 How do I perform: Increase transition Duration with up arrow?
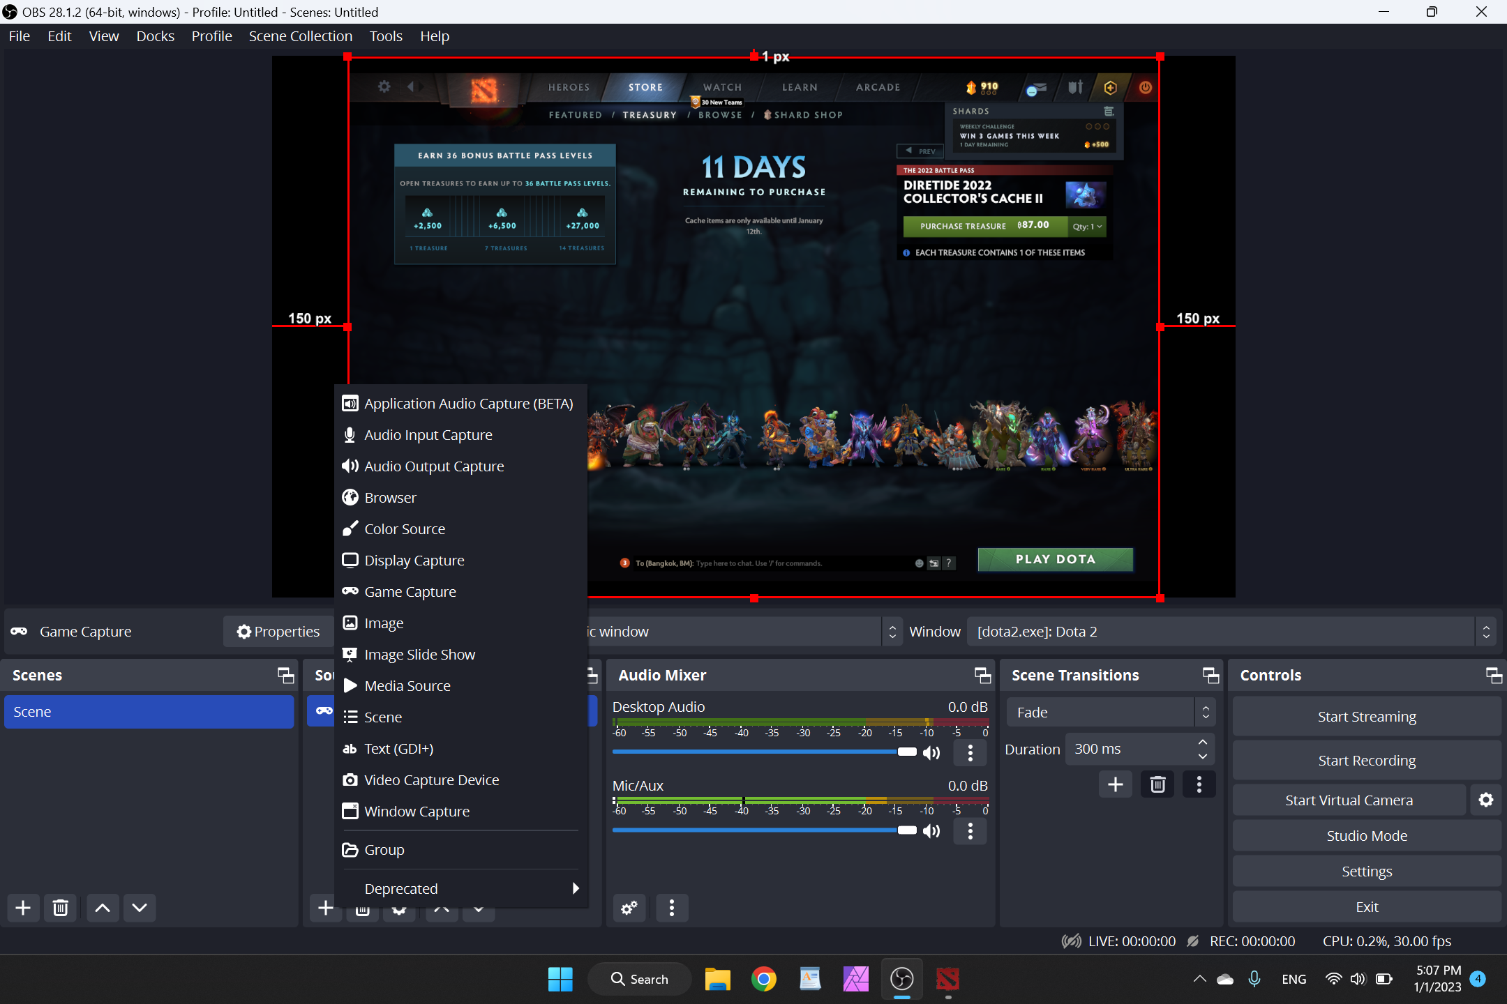[x=1203, y=742]
